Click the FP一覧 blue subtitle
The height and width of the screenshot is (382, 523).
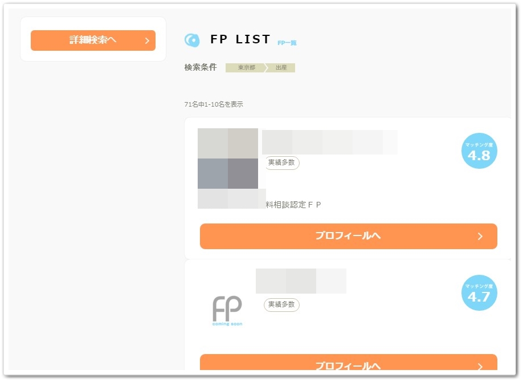(287, 43)
